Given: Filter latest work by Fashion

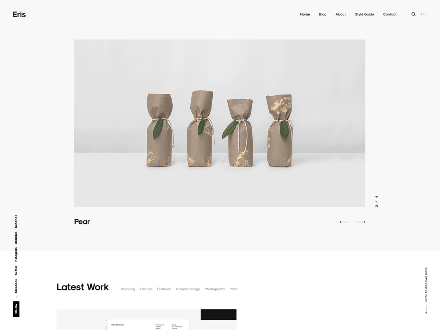Looking at the screenshot, I should click(146, 289).
